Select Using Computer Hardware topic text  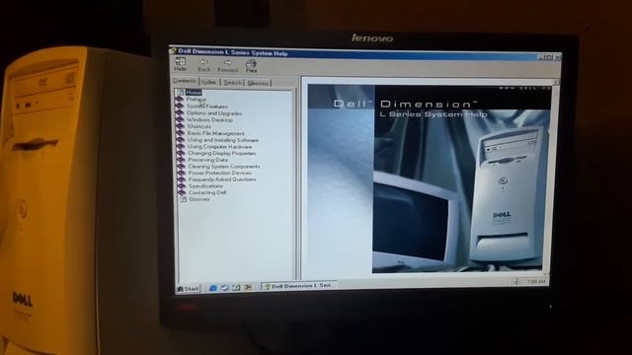click(219, 147)
